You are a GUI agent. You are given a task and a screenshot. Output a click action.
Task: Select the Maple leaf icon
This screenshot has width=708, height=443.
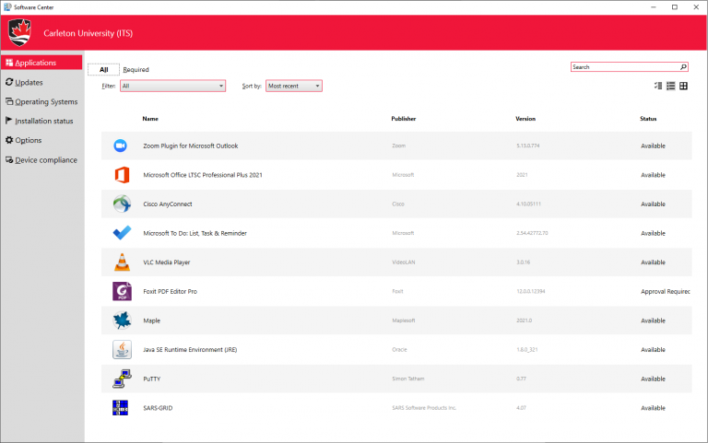click(x=122, y=321)
